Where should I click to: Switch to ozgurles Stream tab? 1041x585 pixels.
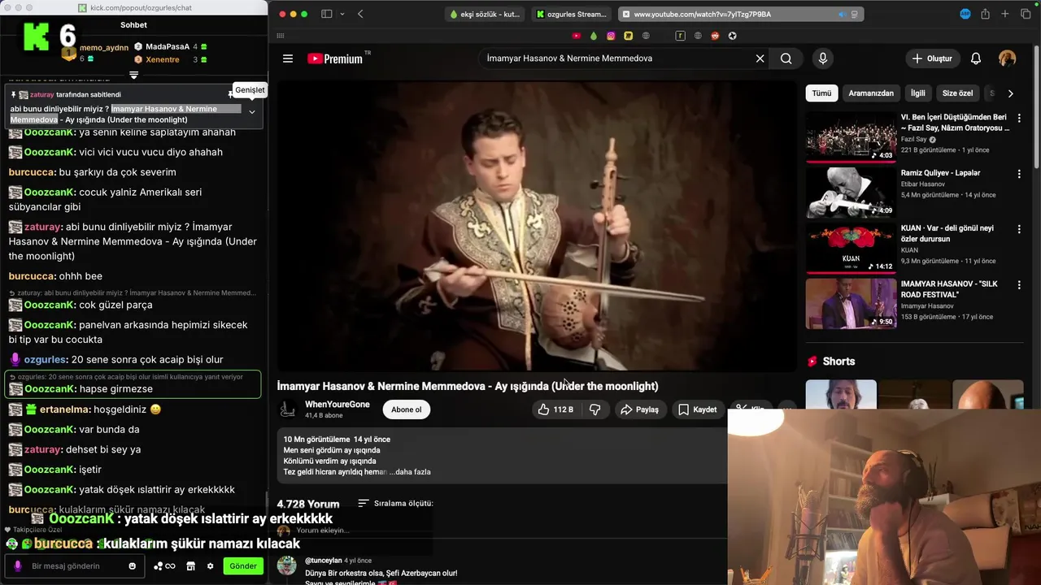point(572,14)
